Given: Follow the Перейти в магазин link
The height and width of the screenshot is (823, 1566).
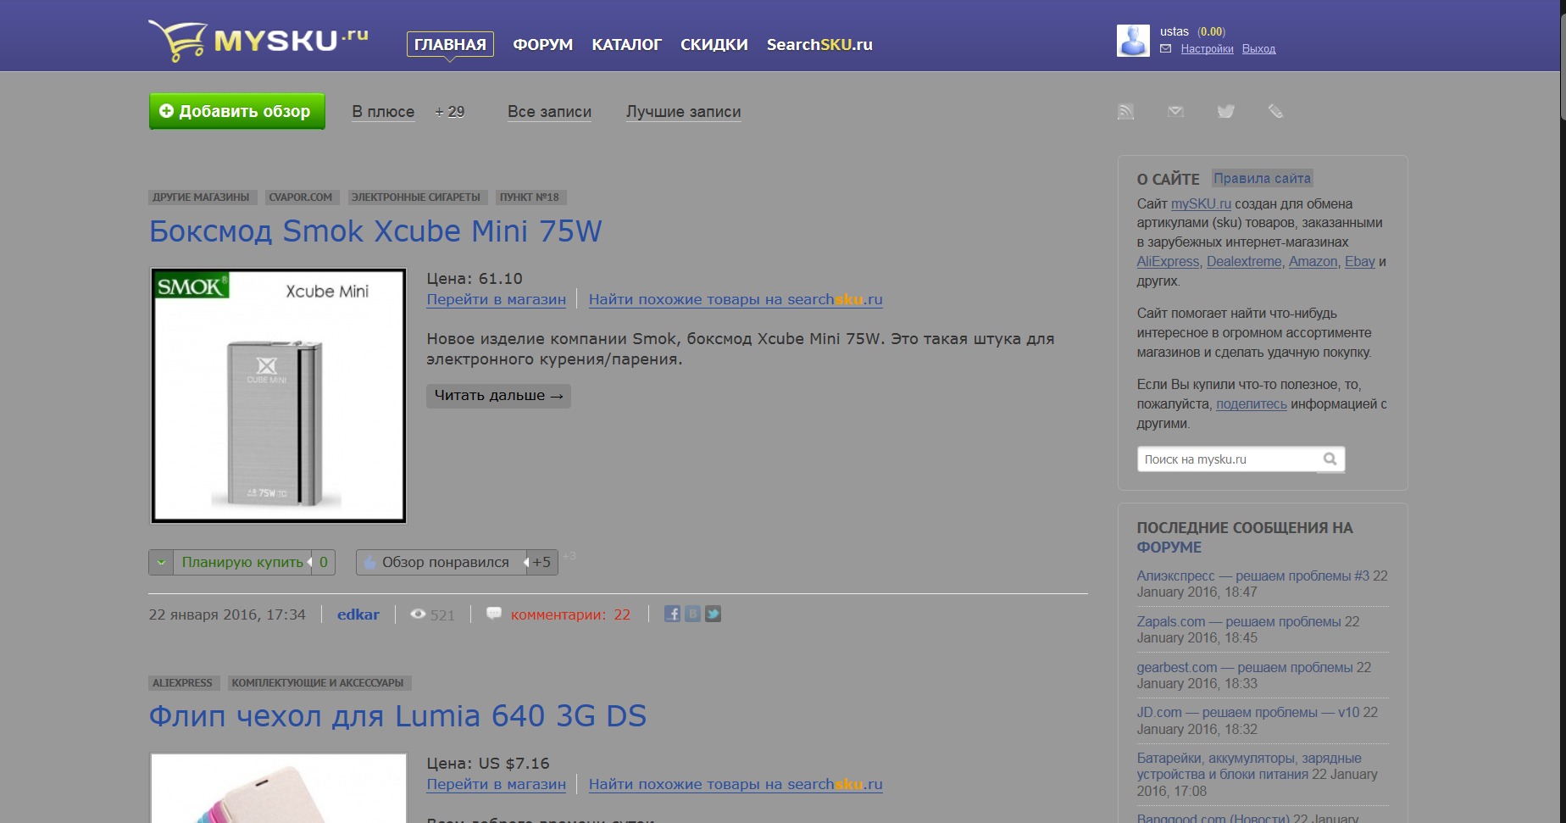Looking at the screenshot, I should (496, 299).
